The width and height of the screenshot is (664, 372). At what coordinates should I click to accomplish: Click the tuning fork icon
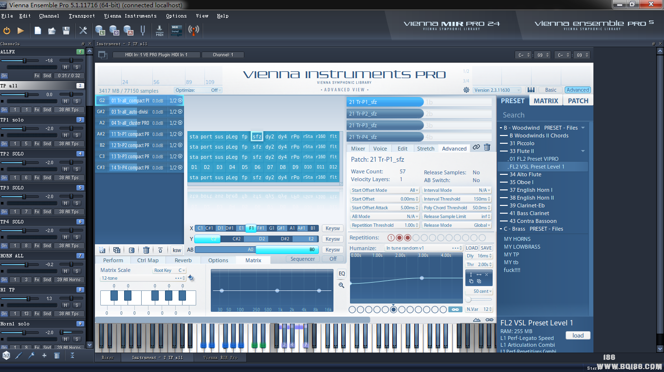143,31
